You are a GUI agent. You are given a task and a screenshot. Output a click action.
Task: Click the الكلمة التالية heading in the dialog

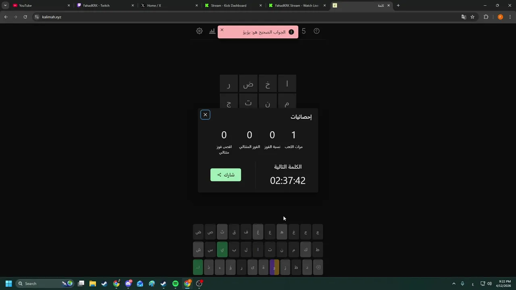[288, 167]
